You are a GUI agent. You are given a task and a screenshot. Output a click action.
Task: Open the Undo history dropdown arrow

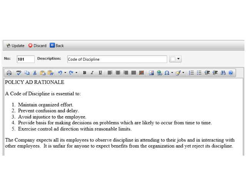65,72
